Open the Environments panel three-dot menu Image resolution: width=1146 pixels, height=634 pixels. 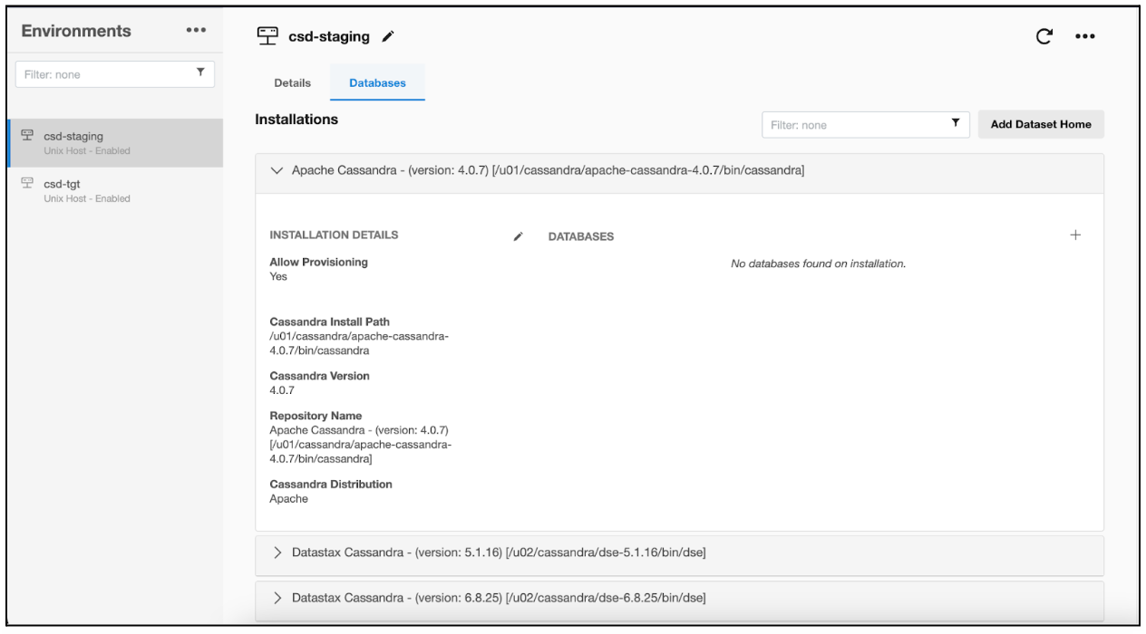pyautogui.click(x=194, y=31)
